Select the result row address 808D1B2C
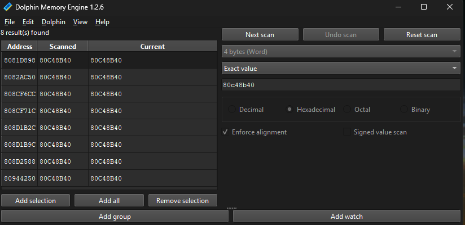 pyautogui.click(x=20, y=128)
